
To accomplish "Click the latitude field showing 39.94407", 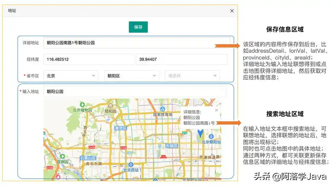I will (182, 60).
